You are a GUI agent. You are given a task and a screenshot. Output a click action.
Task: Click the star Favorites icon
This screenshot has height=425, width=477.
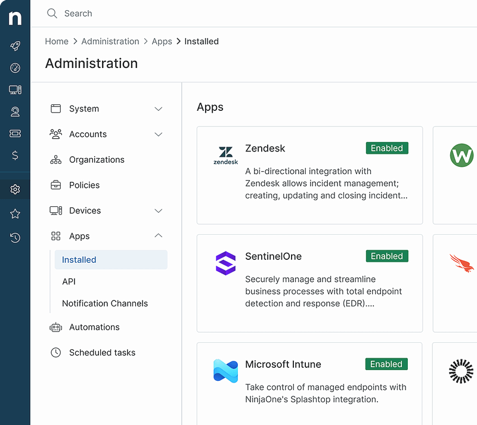tap(14, 213)
